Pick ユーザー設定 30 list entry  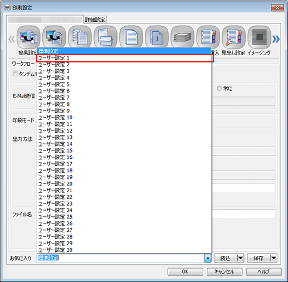pos(124,250)
